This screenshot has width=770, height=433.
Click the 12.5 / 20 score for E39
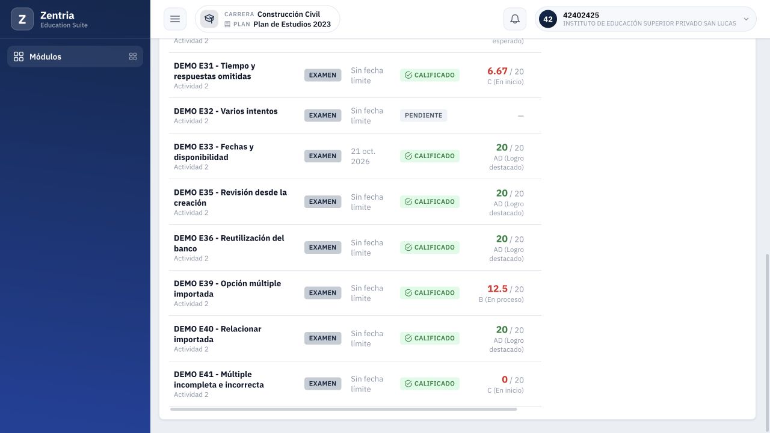[505, 289]
